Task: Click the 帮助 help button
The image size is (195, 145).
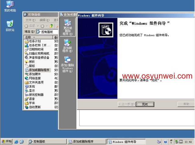Action: [186, 104]
